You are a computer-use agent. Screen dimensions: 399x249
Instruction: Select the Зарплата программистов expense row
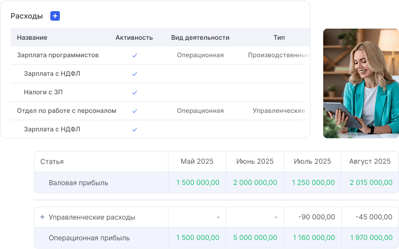coord(58,55)
